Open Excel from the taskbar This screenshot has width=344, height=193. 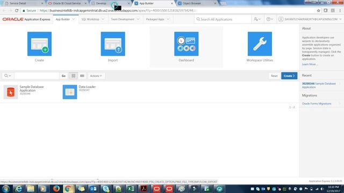point(131,189)
